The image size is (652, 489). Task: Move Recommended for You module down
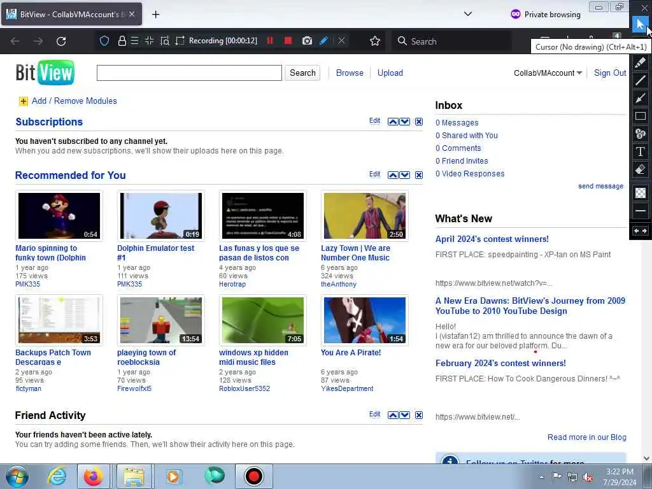[x=404, y=175]
